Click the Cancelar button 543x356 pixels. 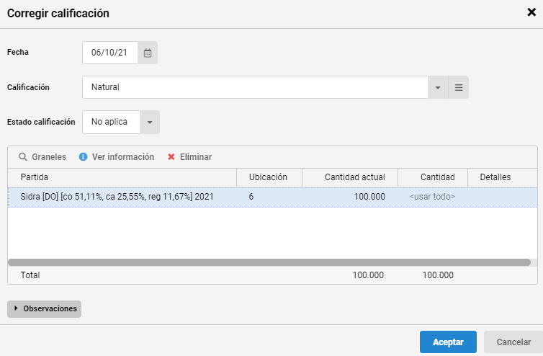[513, 342]
